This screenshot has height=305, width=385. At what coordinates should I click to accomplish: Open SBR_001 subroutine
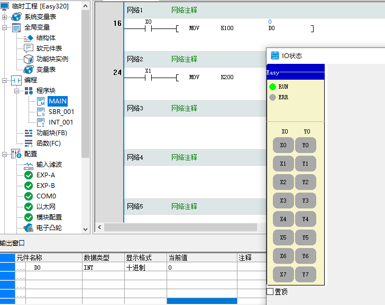(61, 112)
